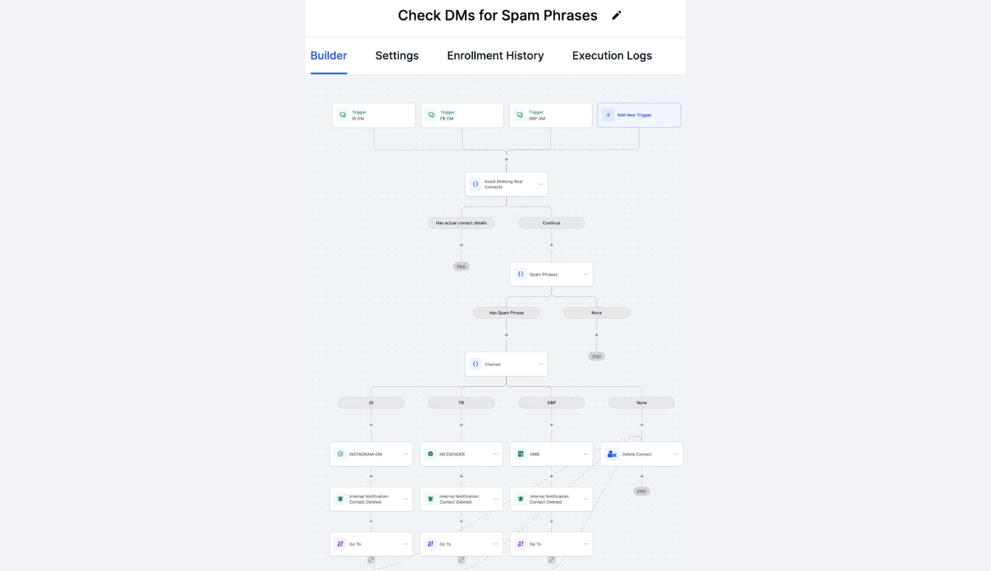The width and height of the screenshot is (991, 571).
Task: Switch to the Settings tab
Action: 397,56
